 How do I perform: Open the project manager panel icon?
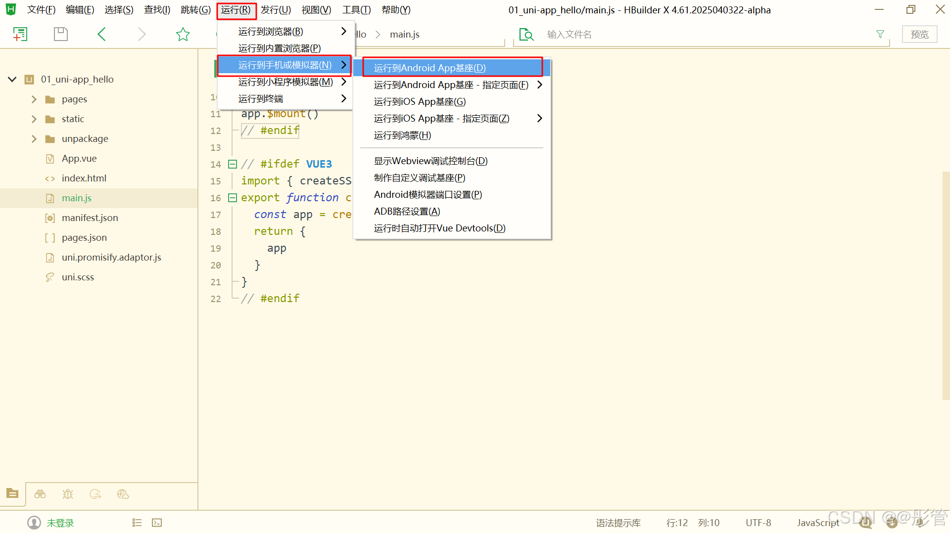click(12, 493)
